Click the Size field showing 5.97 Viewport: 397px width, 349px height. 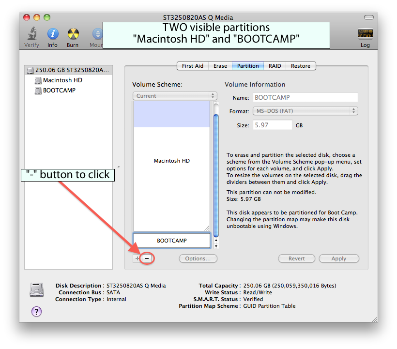click(273, 125)
